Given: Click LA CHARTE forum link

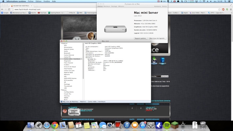Looking at the screenshot, I should 73,107.
